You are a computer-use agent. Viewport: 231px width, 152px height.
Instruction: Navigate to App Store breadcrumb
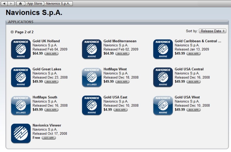(x=34, y=4)
